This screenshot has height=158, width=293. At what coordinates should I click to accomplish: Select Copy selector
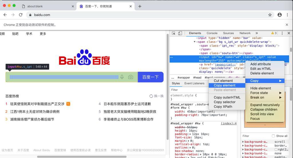227,102
